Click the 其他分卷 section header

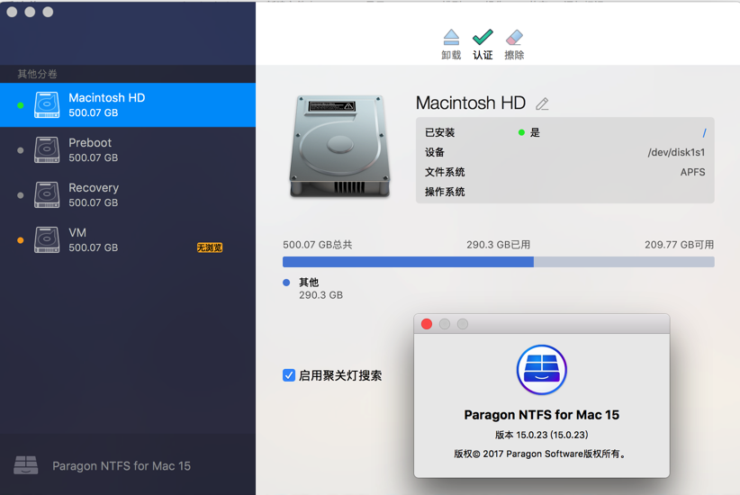click(37, 74)
